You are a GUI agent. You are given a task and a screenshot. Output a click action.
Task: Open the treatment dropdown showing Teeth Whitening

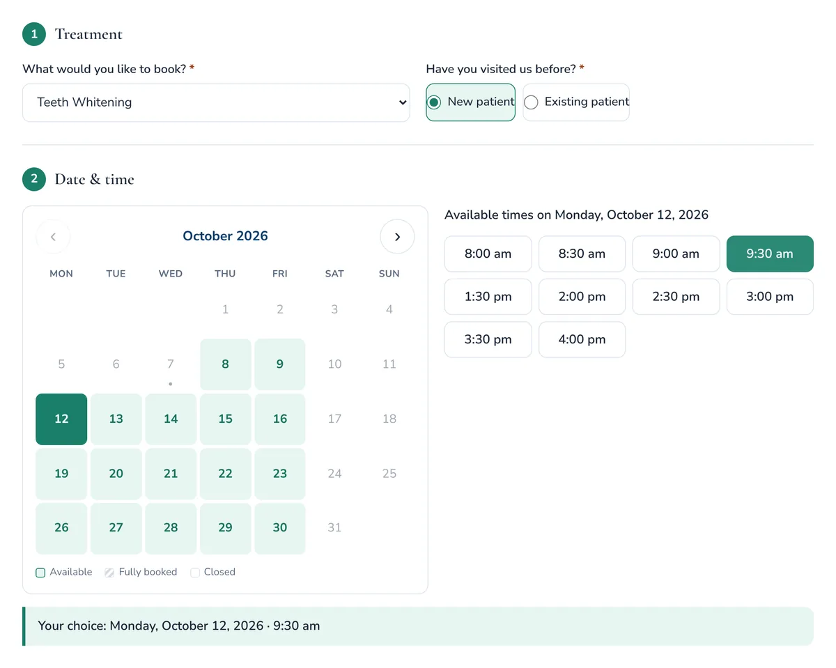216,102
